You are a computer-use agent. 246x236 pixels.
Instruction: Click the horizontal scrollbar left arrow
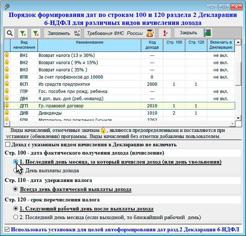7,124
